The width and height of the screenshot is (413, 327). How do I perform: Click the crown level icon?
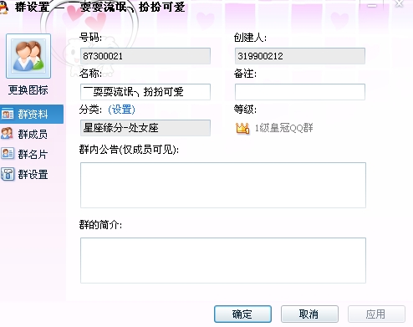point(242,128)
